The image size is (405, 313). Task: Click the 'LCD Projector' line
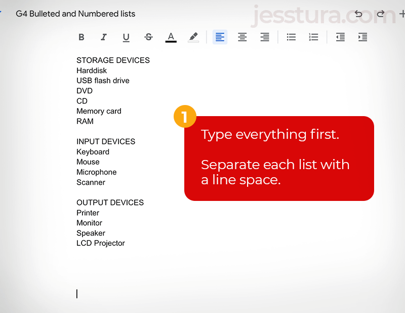(x=100, y=243)
